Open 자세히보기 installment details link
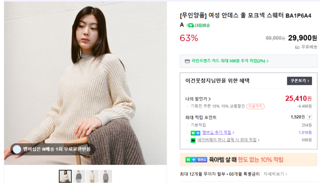320x184 pixels. pyautogui.click(x=275, y=174)
